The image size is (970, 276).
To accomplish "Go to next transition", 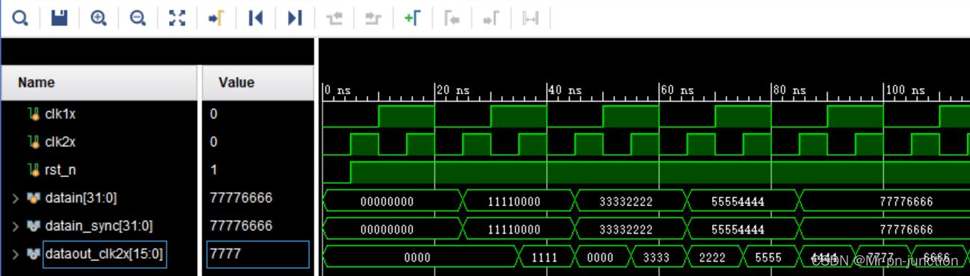I will (x=373, y=18).
